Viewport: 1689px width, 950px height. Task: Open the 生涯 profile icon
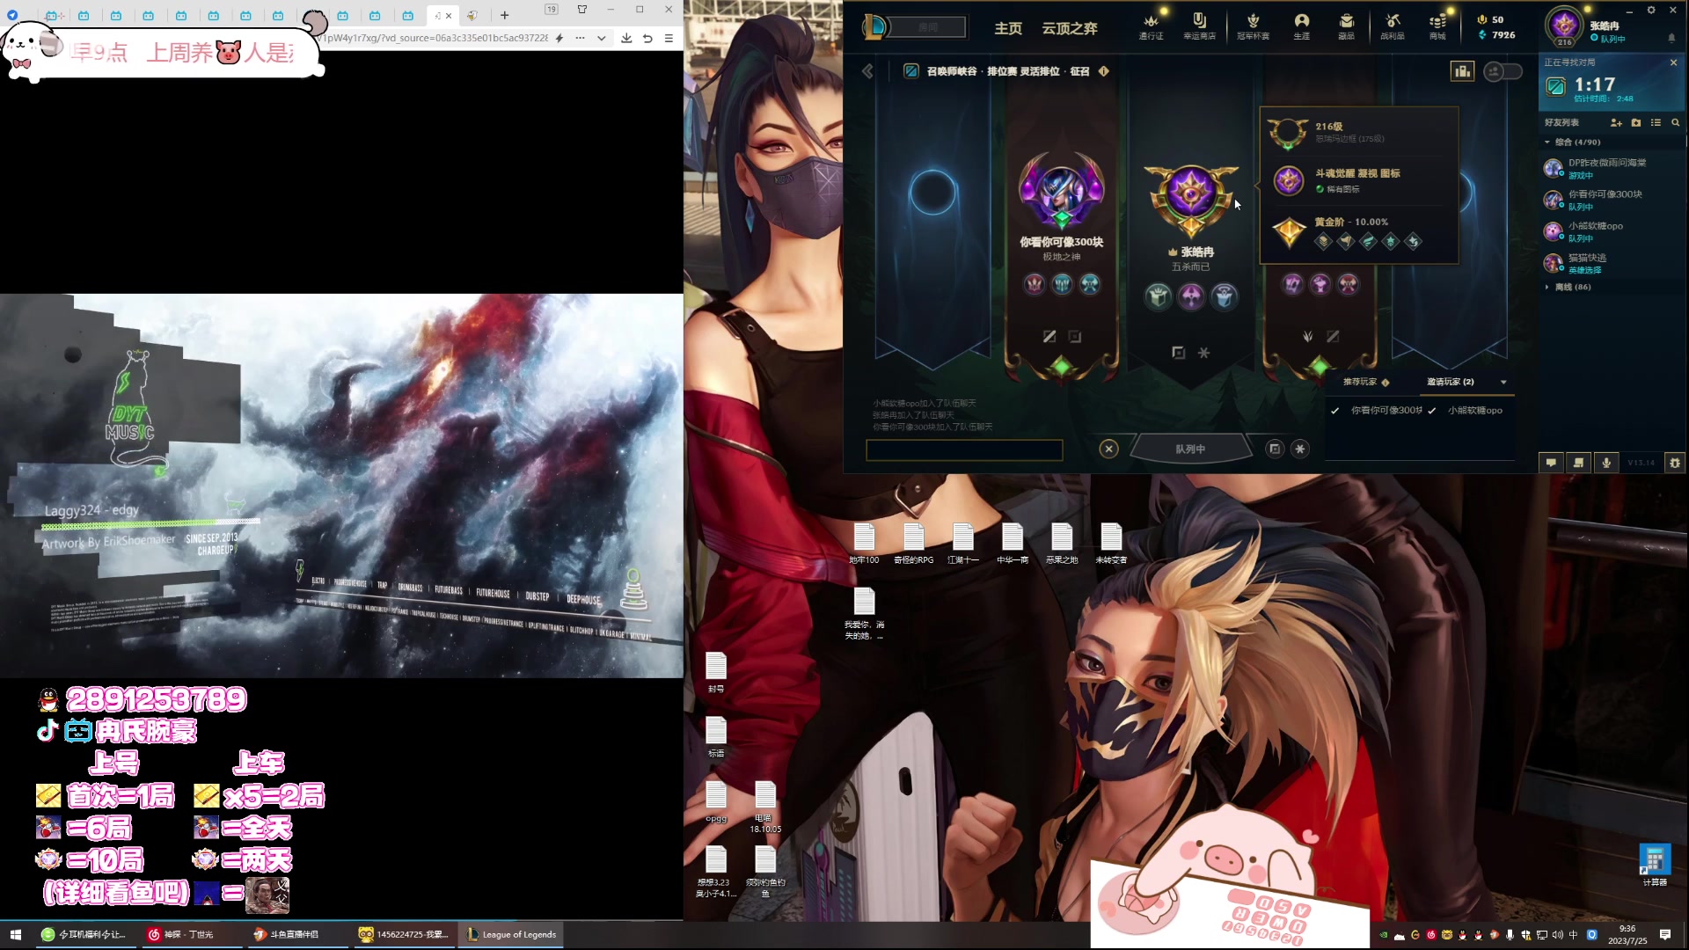coord(1302,26)
